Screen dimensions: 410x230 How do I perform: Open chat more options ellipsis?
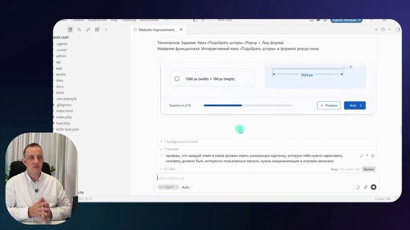click(389, 29)
